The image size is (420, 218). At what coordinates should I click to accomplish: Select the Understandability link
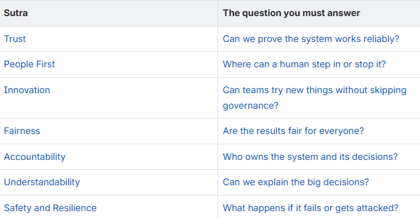point(42,182)
